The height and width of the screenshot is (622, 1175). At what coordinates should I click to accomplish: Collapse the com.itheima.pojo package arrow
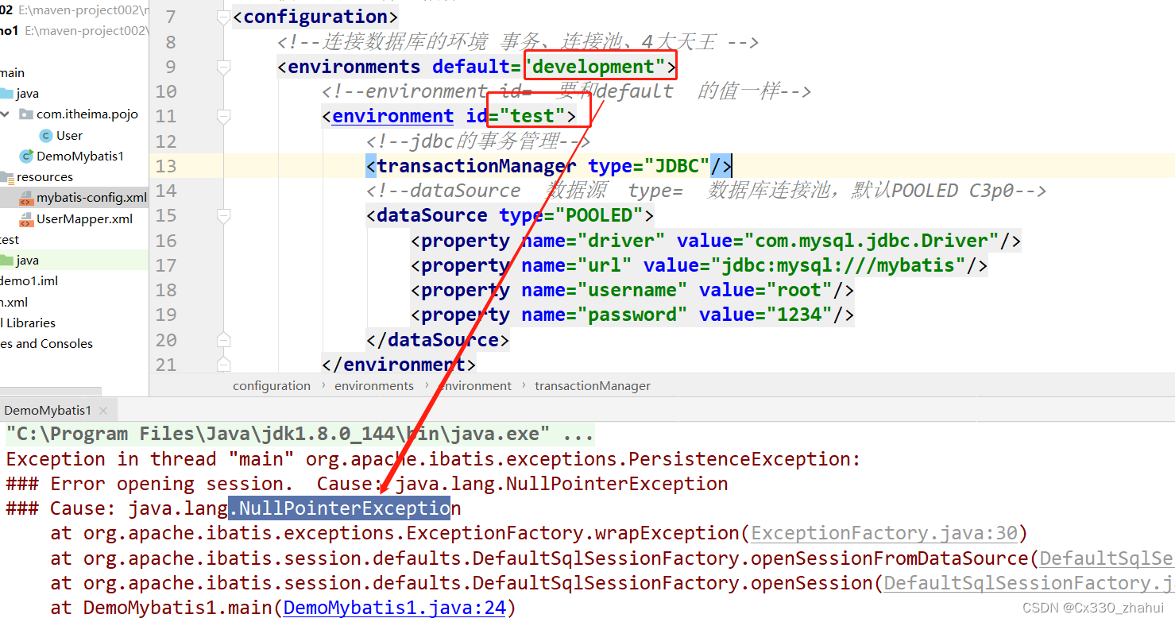pos(6,114)
